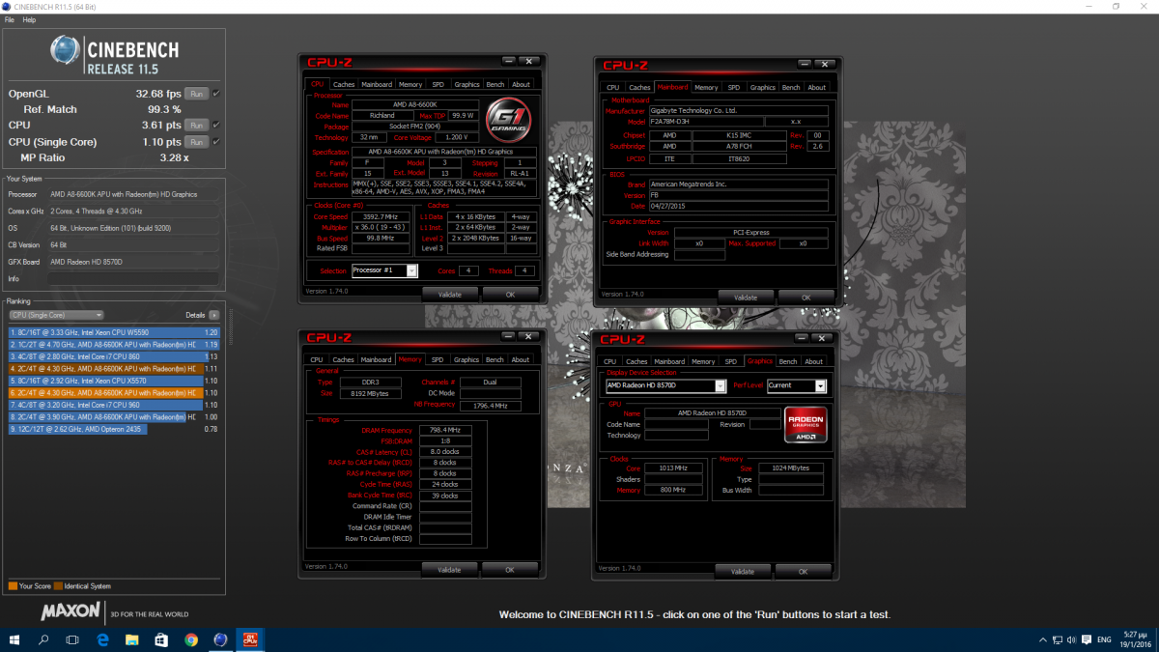Run the CPU benchmark
Screen dimensions: 1159x652
pos(196,125)
